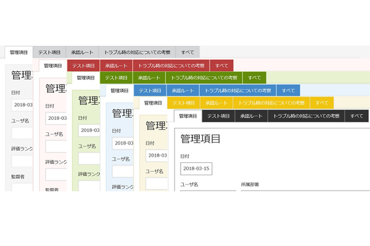Switch to yellow トラブル時の対応についての考察 tab

pyautogui.click(x=271, y=103)
